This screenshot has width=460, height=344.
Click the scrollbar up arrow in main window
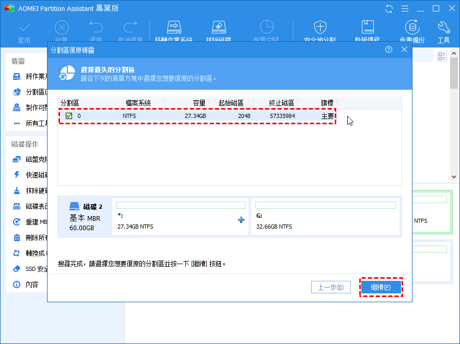(x=454, y=53)
